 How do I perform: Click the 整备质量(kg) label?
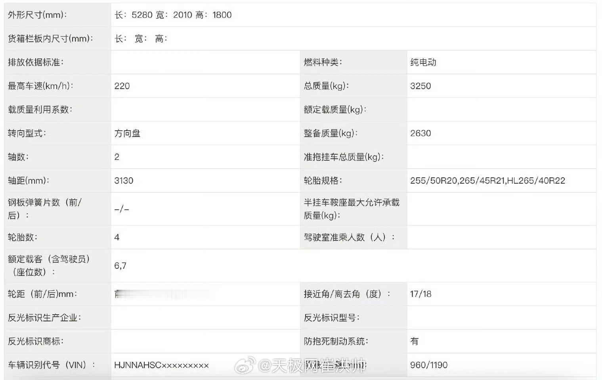pos(331,133)
